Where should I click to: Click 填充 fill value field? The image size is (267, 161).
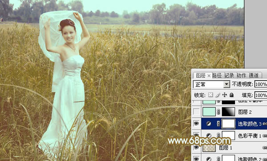261,95
